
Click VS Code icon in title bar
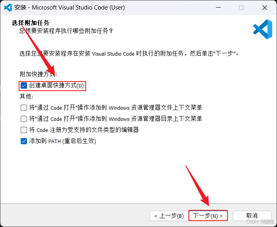point(8,8)
